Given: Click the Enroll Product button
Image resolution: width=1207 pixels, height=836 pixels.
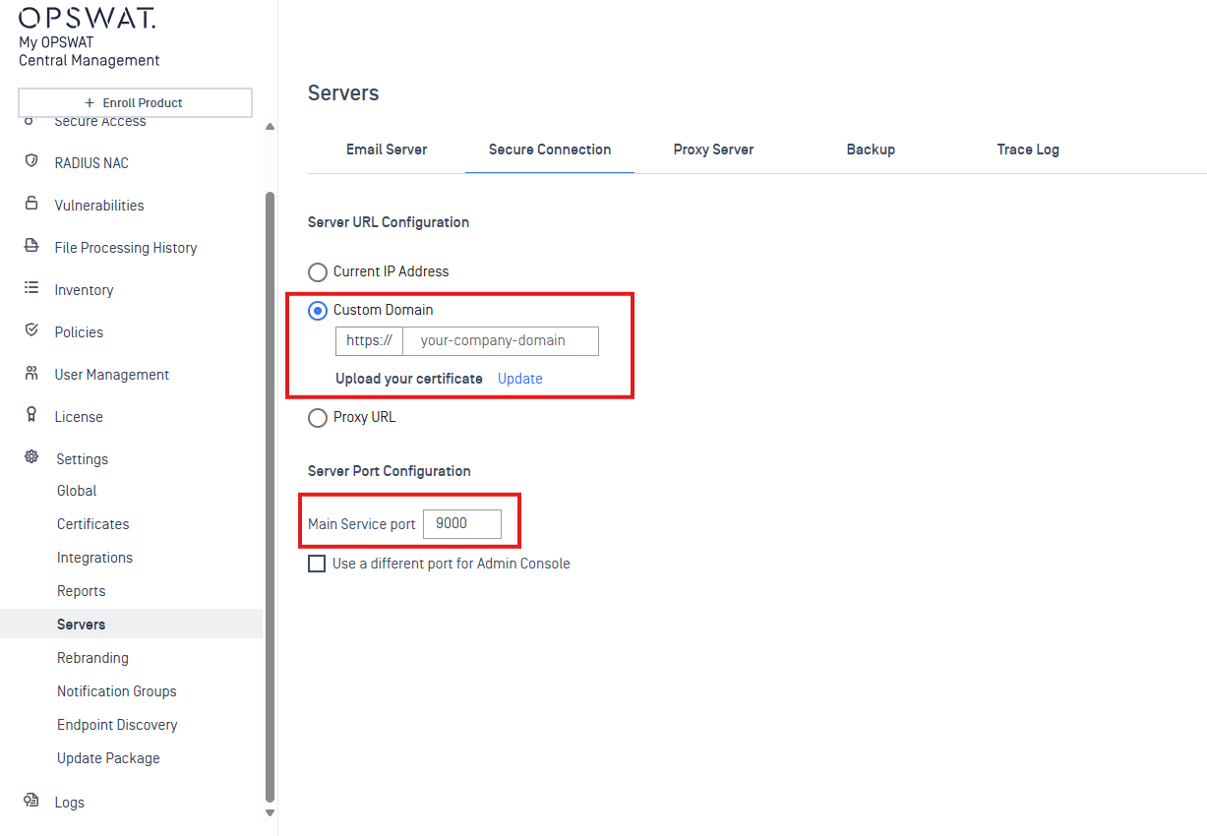Looking at the screenshot, I should 135,102.
